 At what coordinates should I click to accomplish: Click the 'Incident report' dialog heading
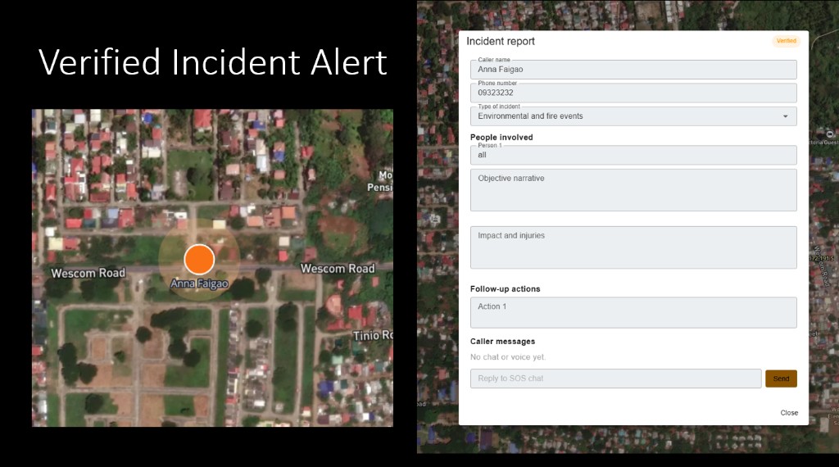coord(501,41)
